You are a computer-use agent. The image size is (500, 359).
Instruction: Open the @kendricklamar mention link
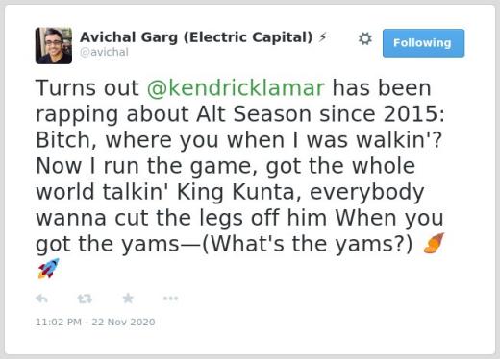tap(236, 88)
